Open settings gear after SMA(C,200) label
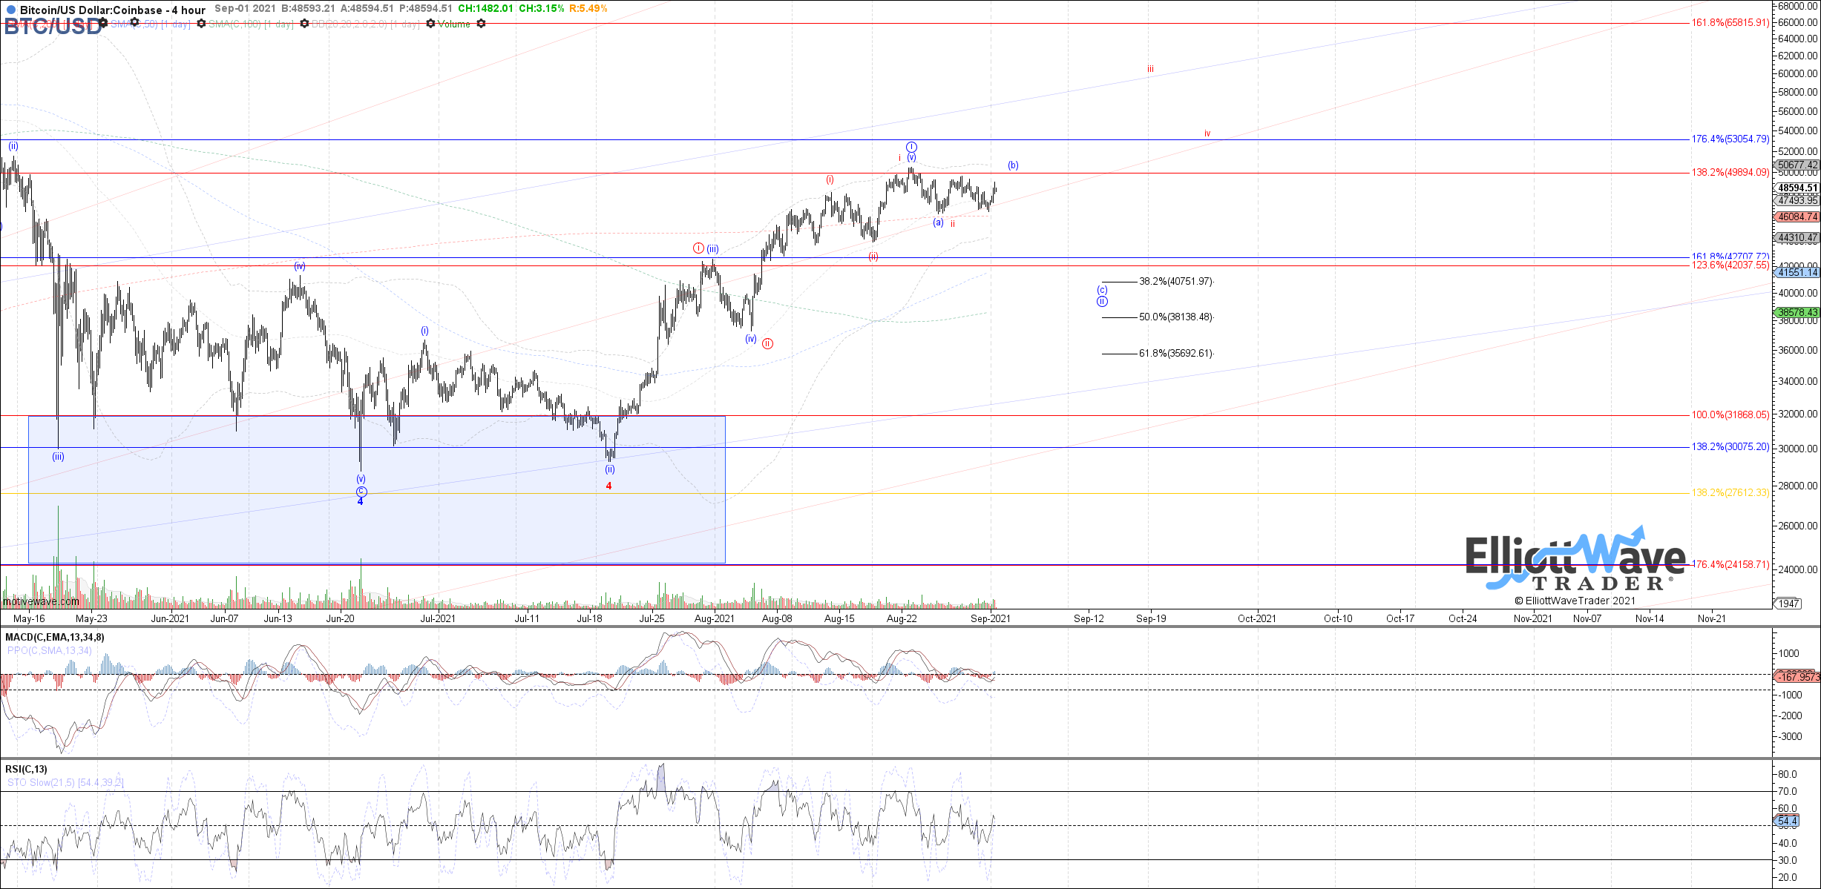 pyautogui.click(x=103, y=24)
